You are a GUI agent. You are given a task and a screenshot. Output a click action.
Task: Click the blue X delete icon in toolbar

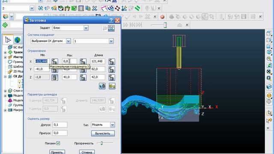click(x=95, y=8)
